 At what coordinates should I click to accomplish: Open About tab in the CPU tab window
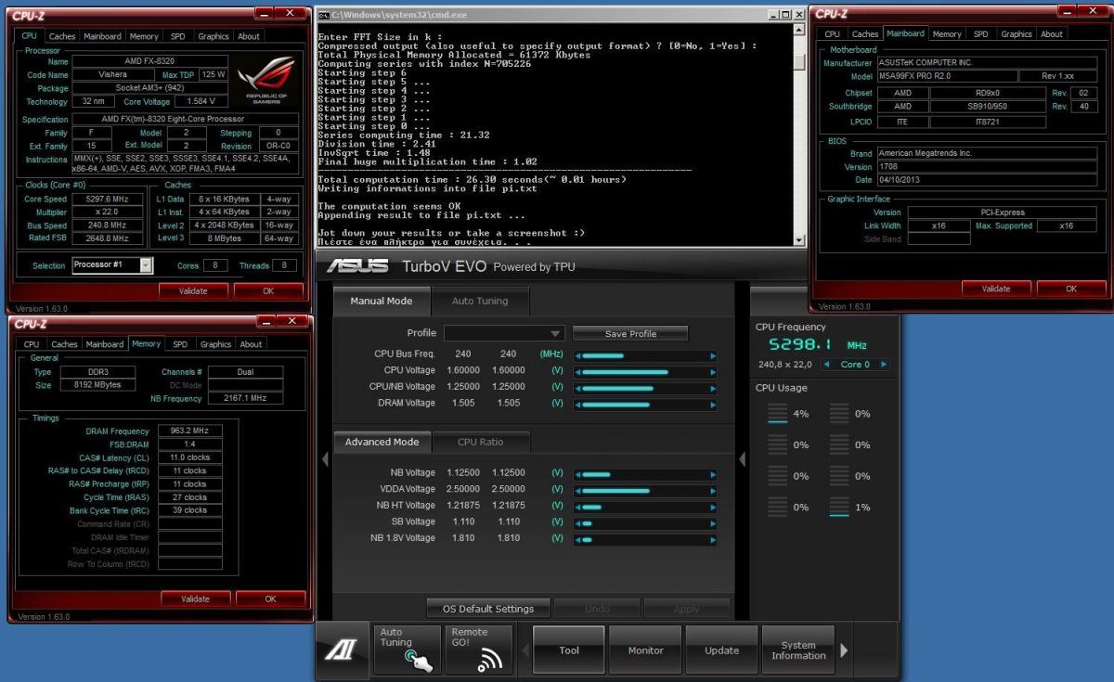point(249,36)
